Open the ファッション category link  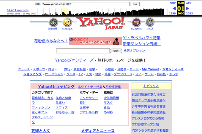[x=41, y=108]
